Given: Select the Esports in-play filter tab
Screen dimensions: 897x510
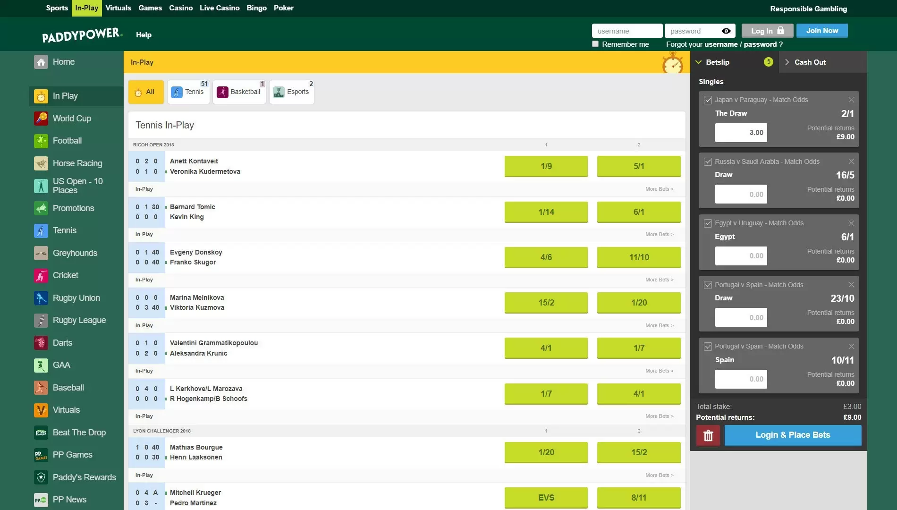Looking at the screenshot, I should [292, 92].
